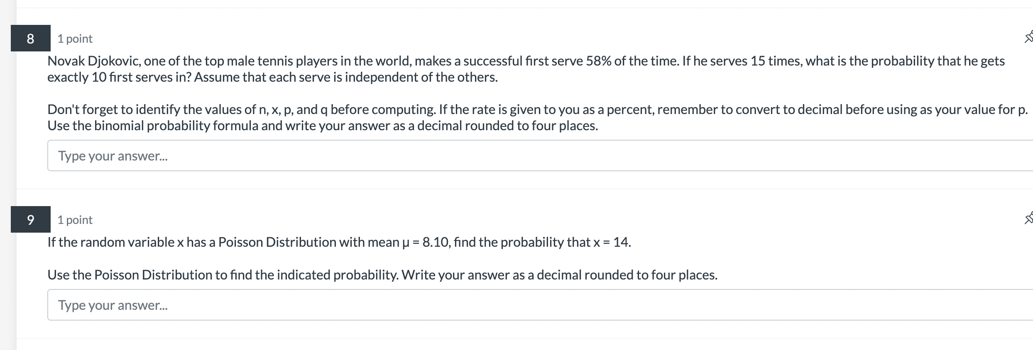Click 'Use the Poisson Distribution' instruction line

click(x=382, y=275)
